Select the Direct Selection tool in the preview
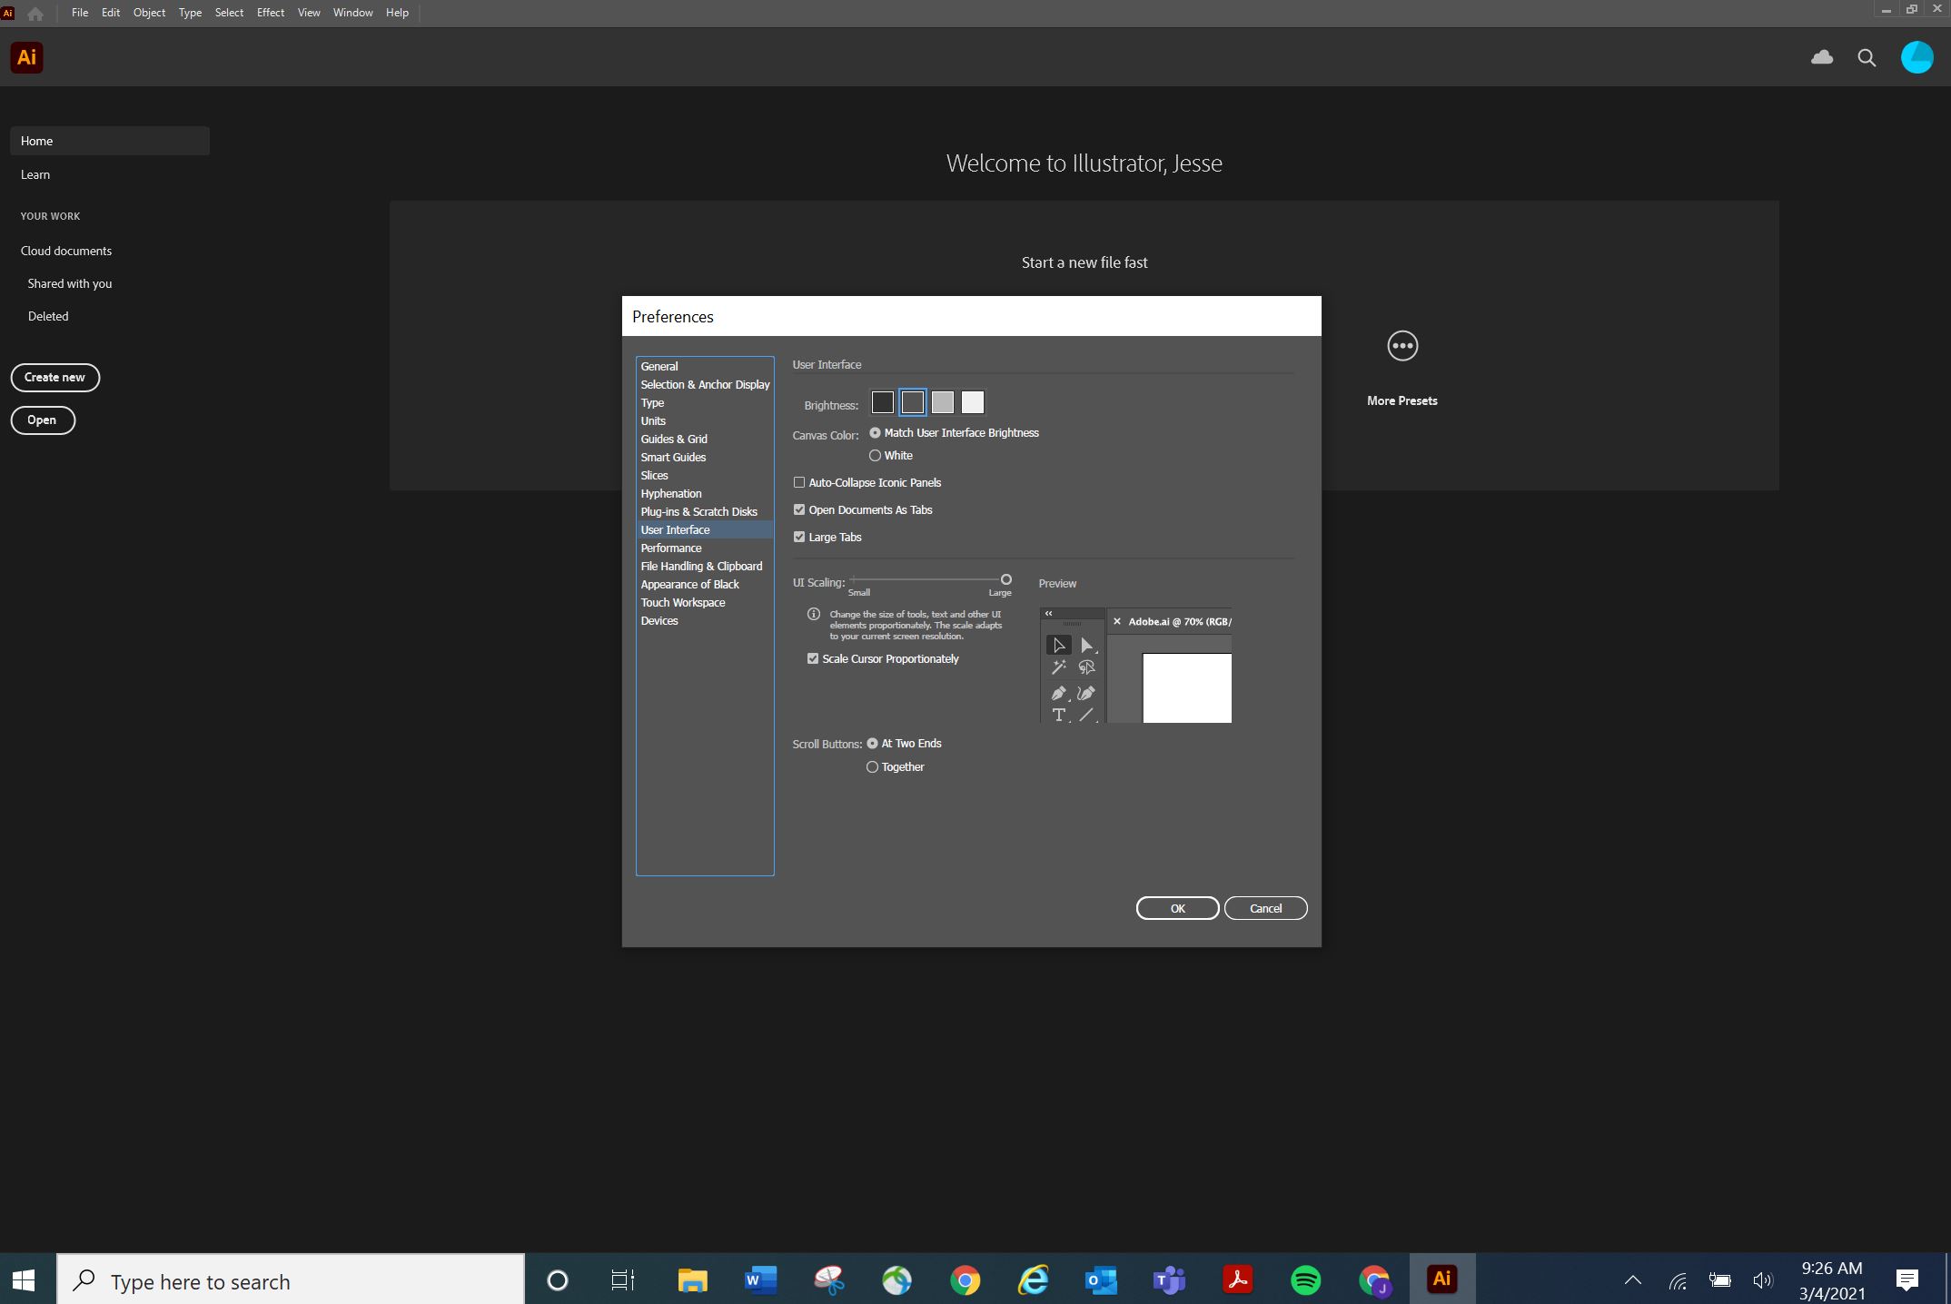 pyautogui.click(x=1087, y=645)
